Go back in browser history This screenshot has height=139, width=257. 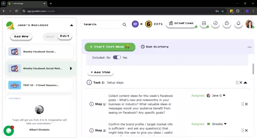(x=4, y=11)
